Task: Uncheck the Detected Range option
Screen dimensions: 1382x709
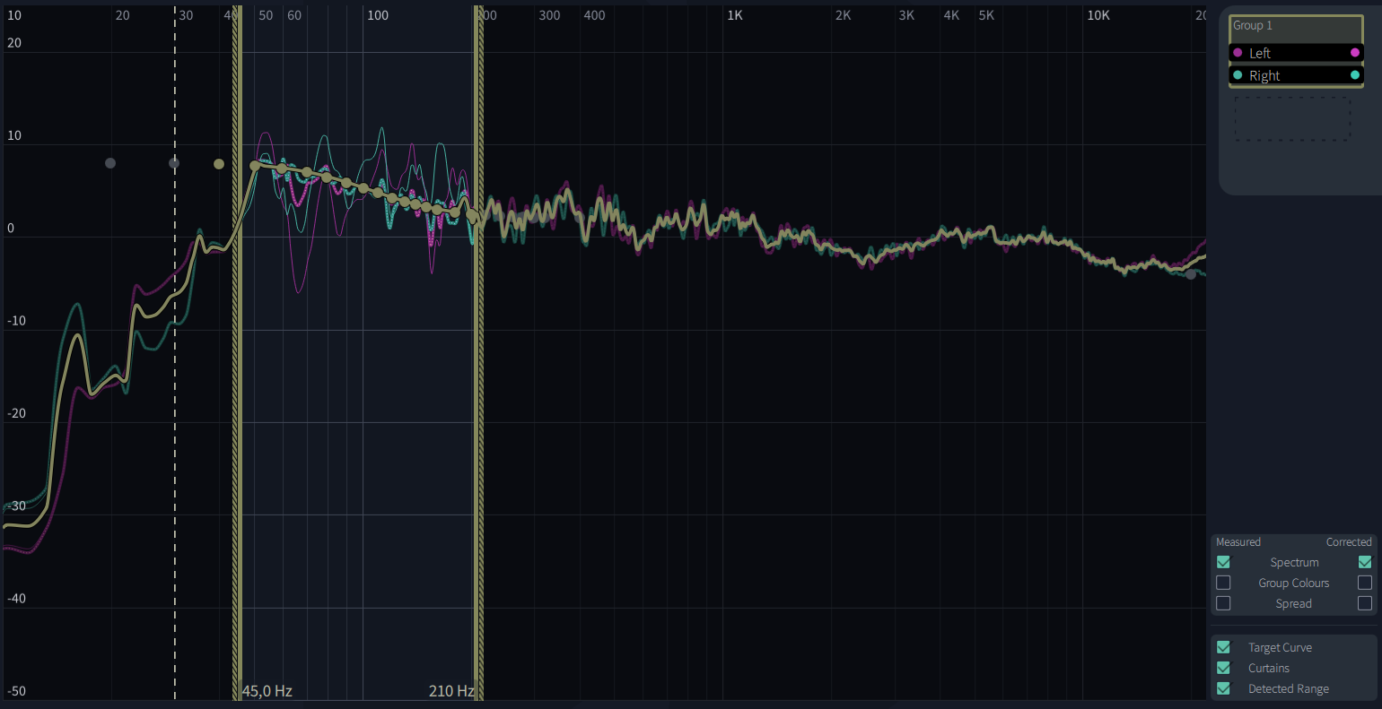Action: (1223, 688)
